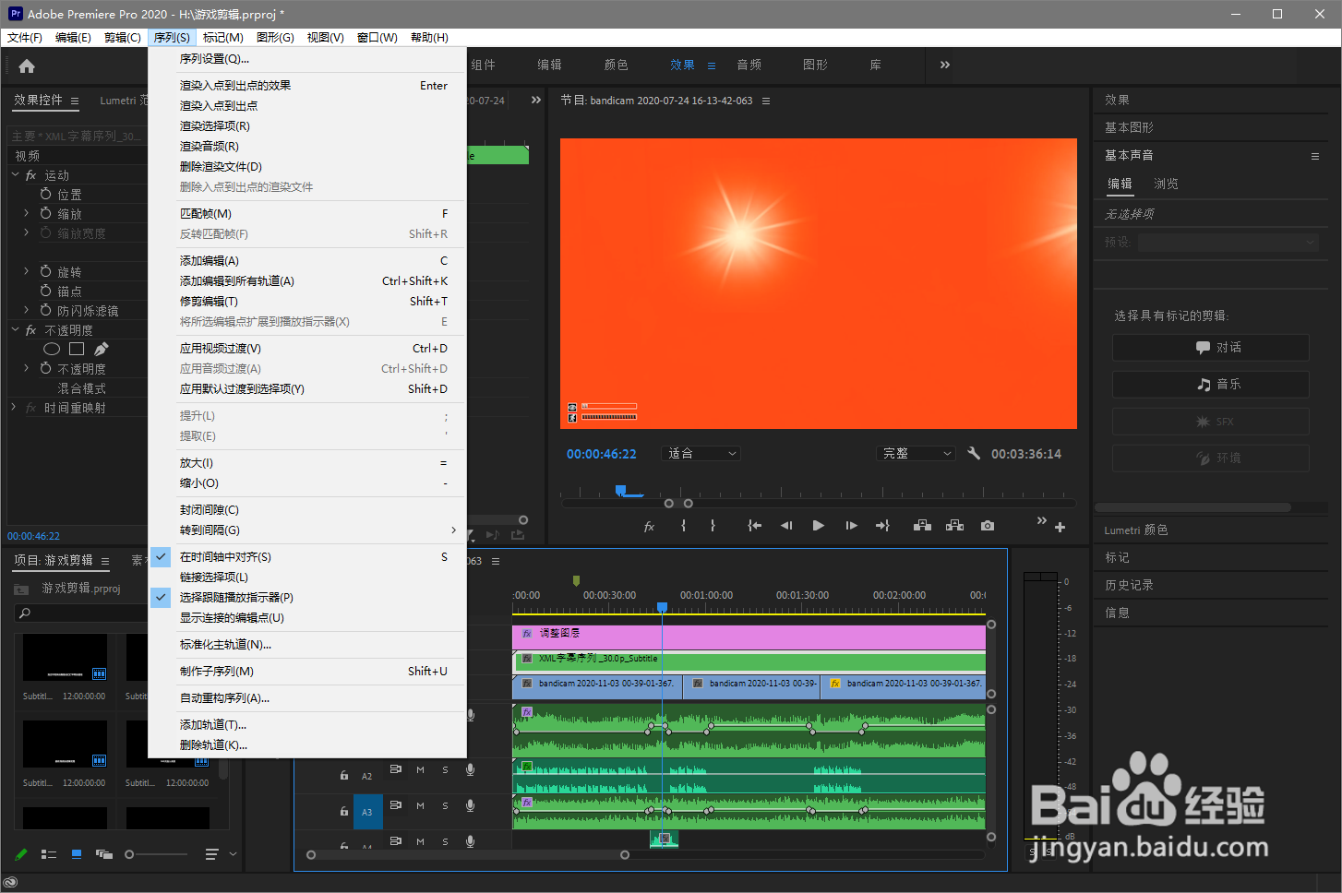Show overflow workspaces double-arrow
The height and width of the screenshot is (893, 1342).
[944, 65]
